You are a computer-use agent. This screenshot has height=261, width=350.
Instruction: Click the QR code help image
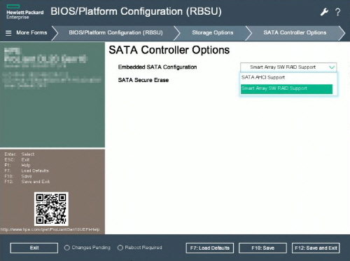(x=51, y=209)
